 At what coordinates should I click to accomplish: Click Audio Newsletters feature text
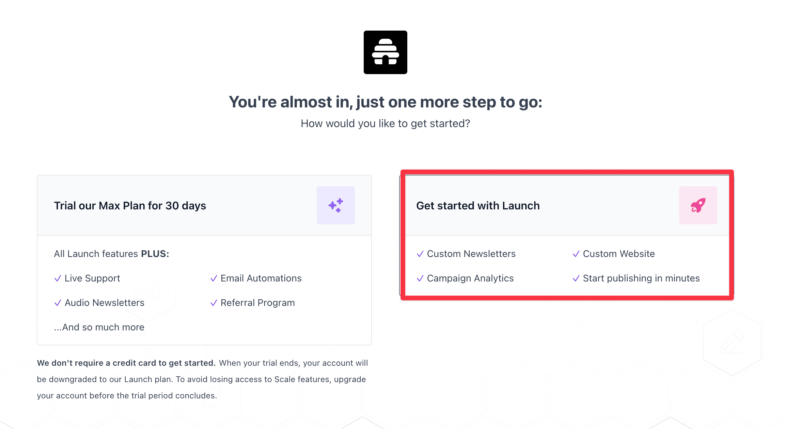(104, 303)
